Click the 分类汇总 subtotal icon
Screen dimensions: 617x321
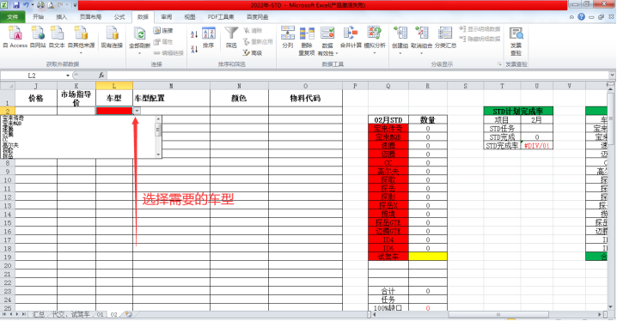[445, 33]
